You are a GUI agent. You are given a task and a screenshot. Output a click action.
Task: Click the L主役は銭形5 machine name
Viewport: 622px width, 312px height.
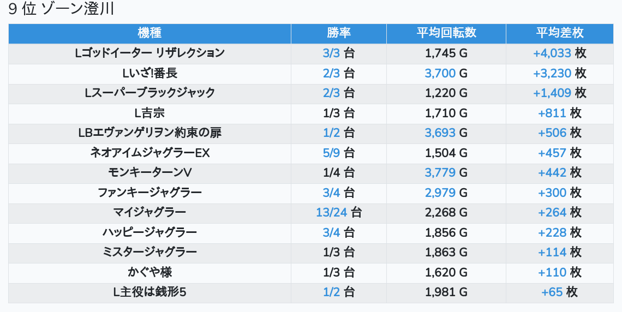tap(149, 292)
